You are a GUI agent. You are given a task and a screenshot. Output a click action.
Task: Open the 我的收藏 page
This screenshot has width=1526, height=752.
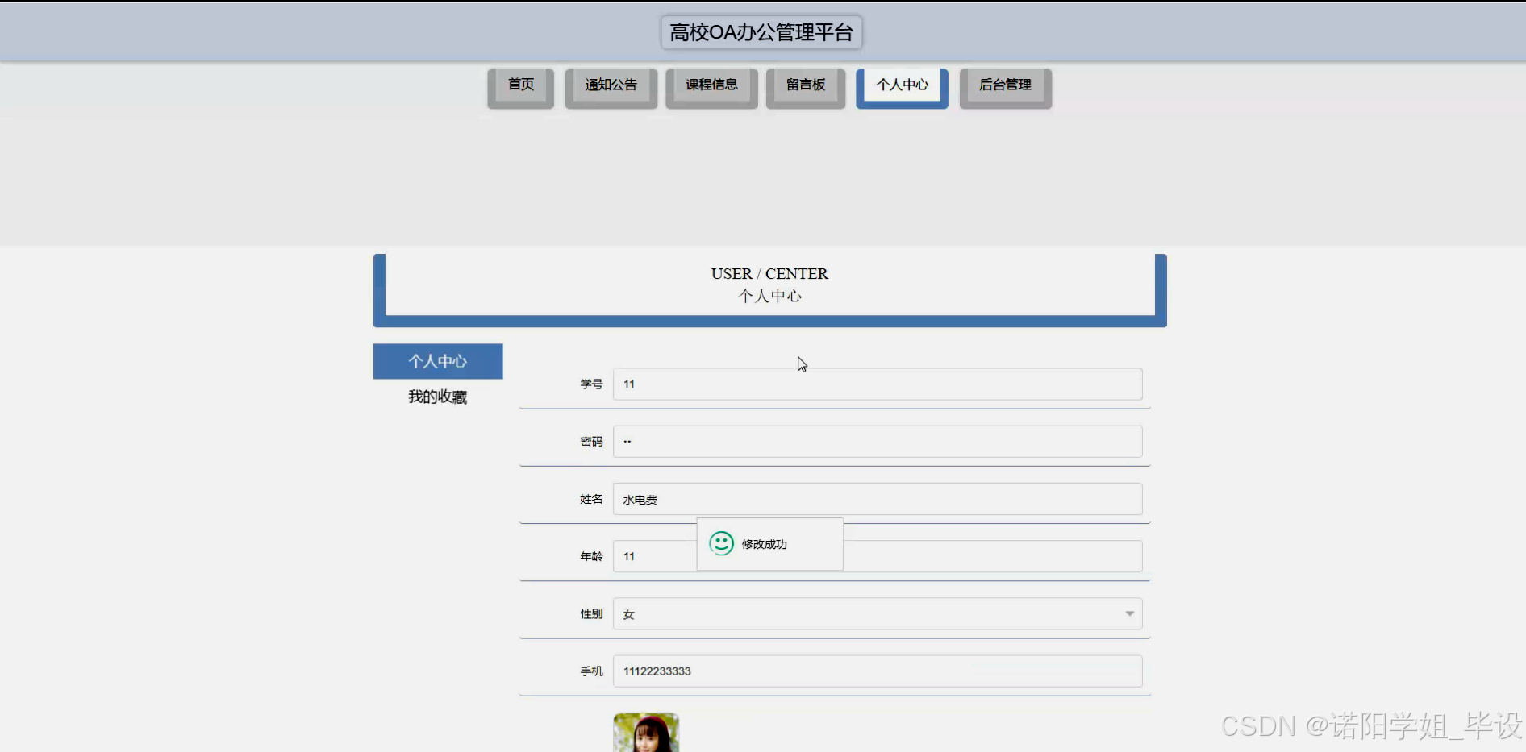pos(437,397)
